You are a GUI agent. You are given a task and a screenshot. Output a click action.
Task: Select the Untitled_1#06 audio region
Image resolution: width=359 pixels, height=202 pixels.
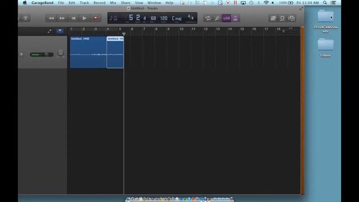[88, 52]
